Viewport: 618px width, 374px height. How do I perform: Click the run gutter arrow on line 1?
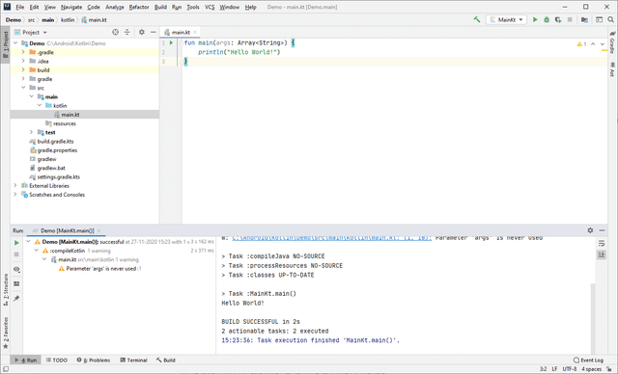click(171, 42)
